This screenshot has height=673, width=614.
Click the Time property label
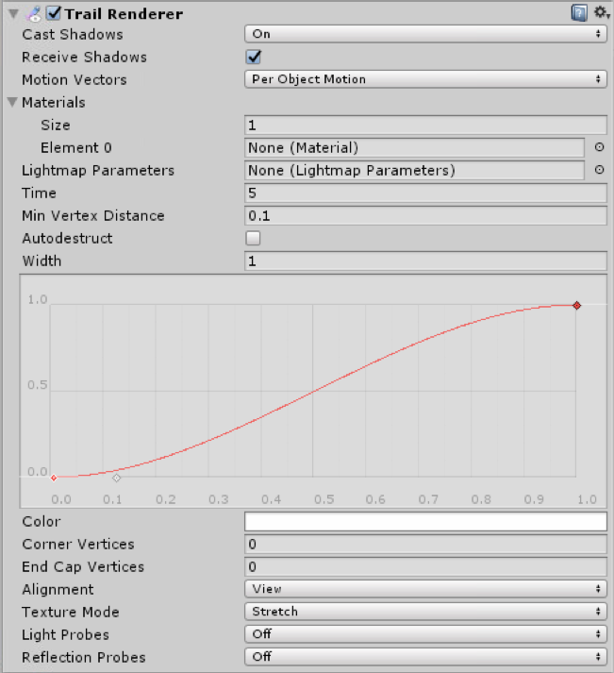(x=39, y=193)
